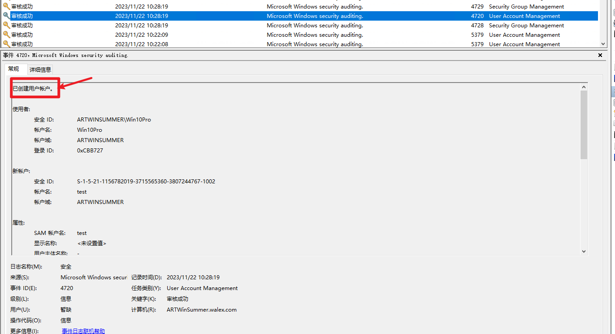615x334 pixels.
Task: Click the pane title 事件 4720 security auditing
Action: coord(65,55)
